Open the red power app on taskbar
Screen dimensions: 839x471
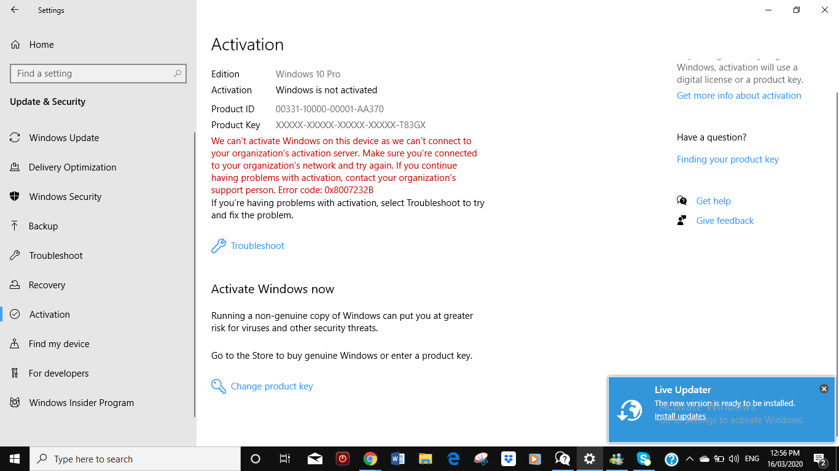(342, 459)
